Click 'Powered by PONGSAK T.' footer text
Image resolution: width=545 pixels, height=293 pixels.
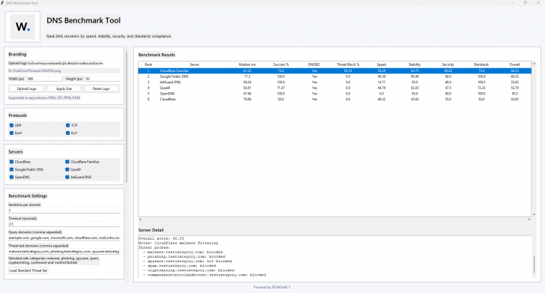(272, 288)
